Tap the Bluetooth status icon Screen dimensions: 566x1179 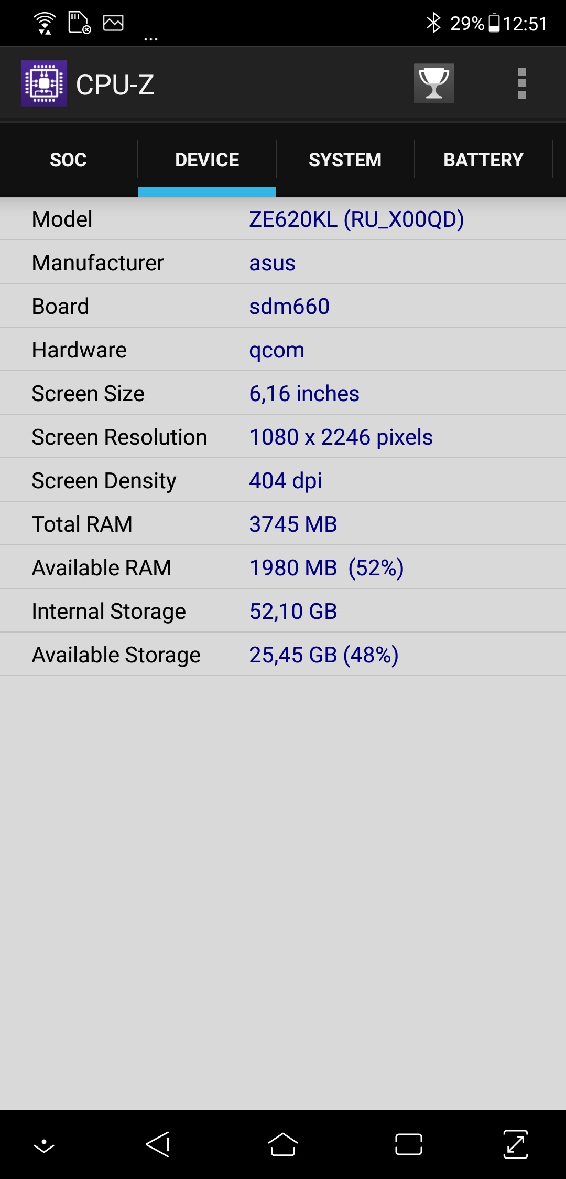433,23
